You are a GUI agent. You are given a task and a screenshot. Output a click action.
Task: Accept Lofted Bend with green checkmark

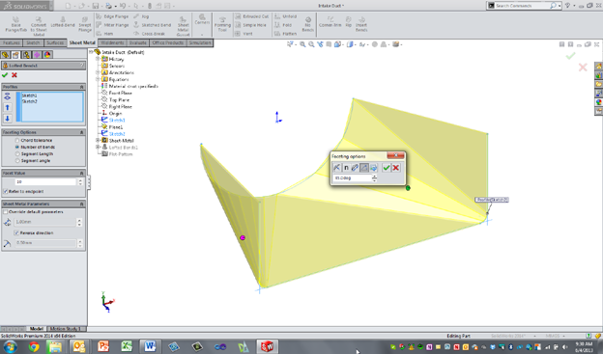pos(5,75)
